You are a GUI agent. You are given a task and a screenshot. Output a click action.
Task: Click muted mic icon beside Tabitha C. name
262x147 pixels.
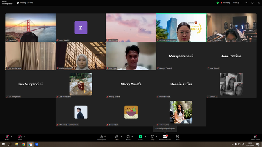(208, 96)
